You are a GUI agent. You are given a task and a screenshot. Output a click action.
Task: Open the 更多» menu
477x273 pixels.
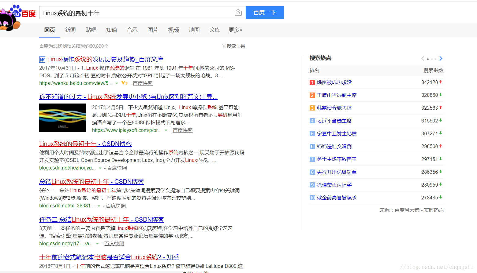pos(235,30)
